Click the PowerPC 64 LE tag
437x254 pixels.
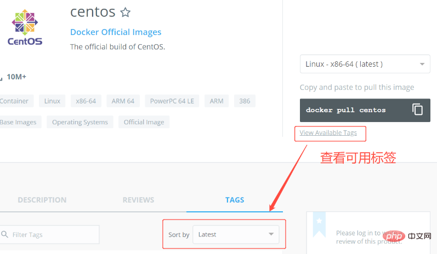(172, 101)
